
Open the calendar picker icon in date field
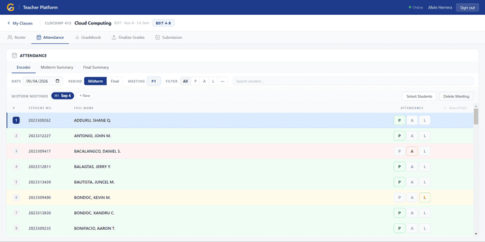pos(58,81)
